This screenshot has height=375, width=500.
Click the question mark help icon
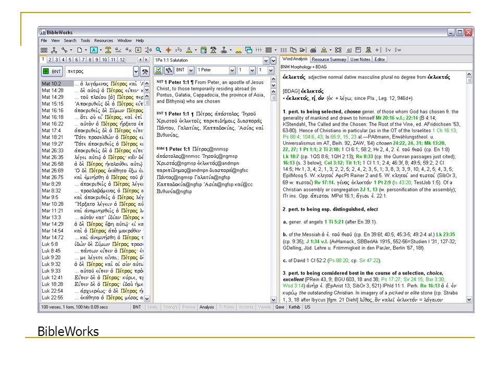pos(224,50)
